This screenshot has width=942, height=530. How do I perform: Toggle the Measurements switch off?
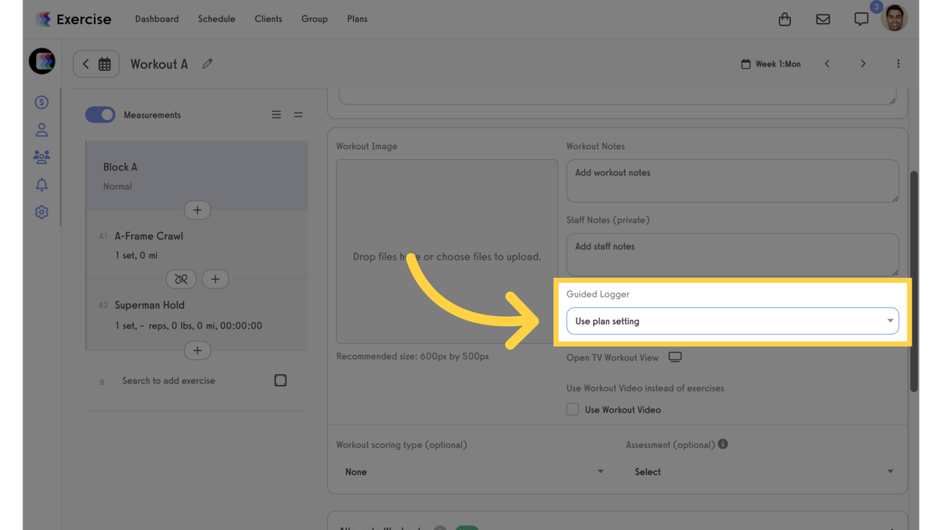[100, 115]
